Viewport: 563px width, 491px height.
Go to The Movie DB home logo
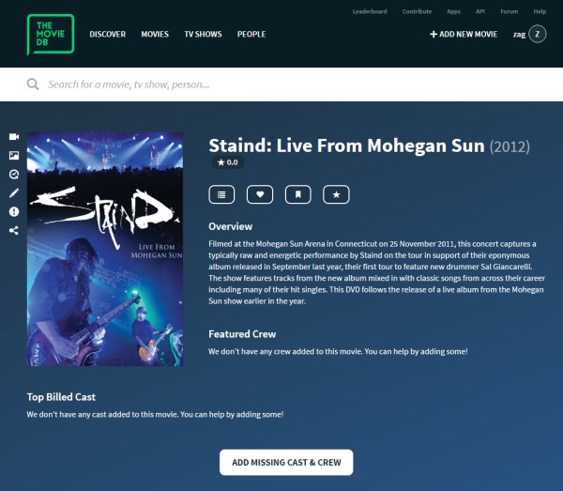pos(51,34)
